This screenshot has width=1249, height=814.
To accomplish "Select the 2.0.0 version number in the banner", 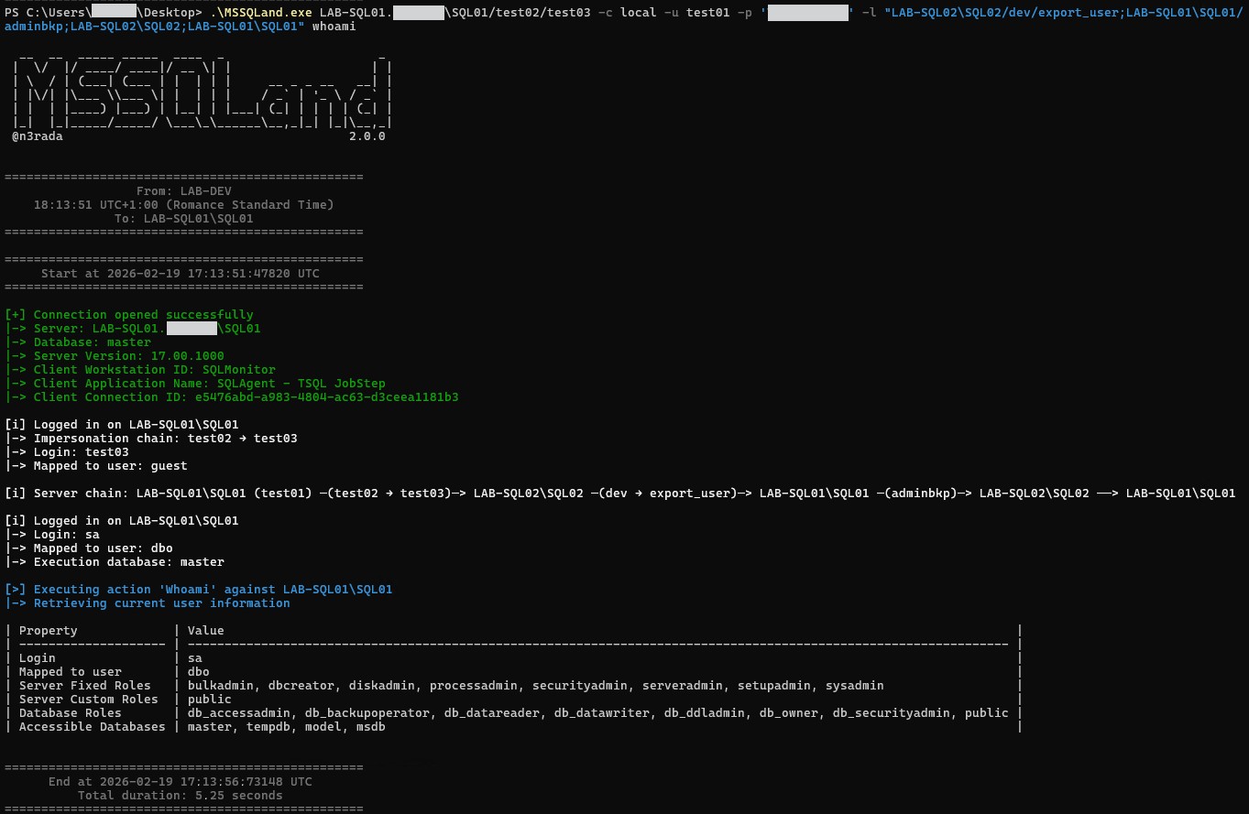I will click(367, 136).
